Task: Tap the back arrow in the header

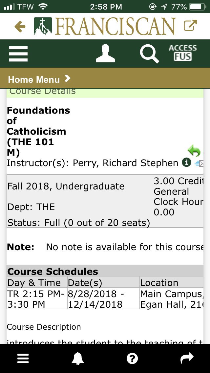Action: click(x=20, y=27)
